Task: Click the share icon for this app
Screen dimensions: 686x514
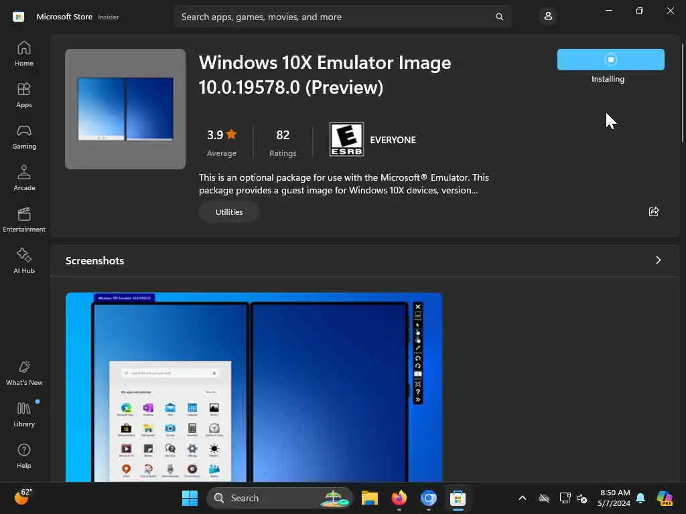Action: coord(654,211)
